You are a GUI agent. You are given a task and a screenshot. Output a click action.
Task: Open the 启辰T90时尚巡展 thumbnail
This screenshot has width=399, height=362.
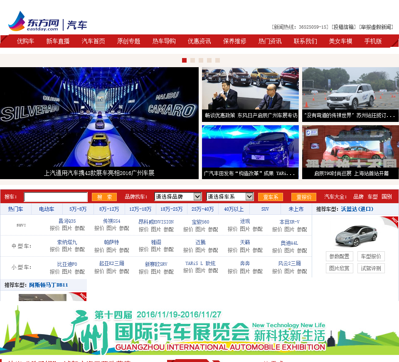pos(350,152)
